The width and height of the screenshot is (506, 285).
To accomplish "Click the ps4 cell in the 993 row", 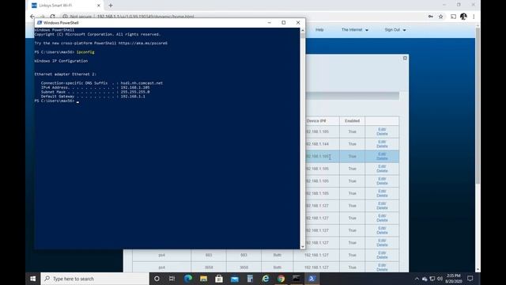I will 161,255.
